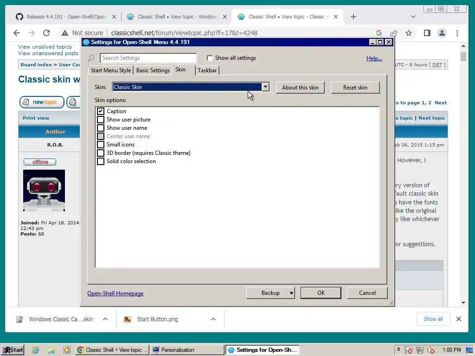Close the downloads bar

459,319
